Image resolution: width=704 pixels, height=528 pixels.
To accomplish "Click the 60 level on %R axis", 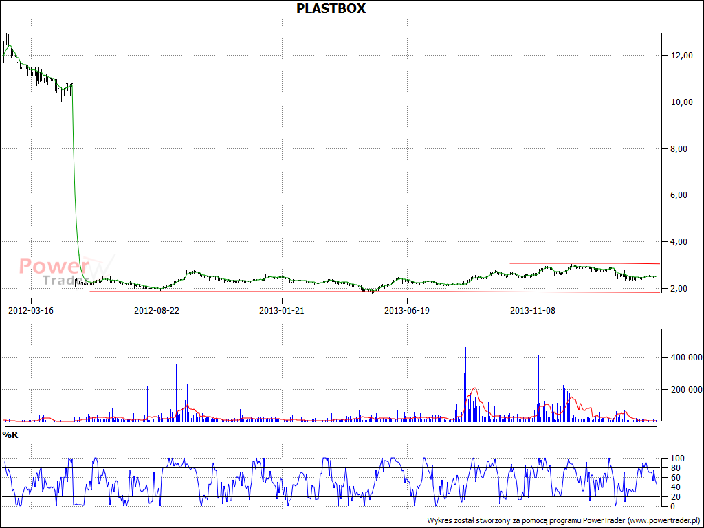I will (x=675, y=478).
